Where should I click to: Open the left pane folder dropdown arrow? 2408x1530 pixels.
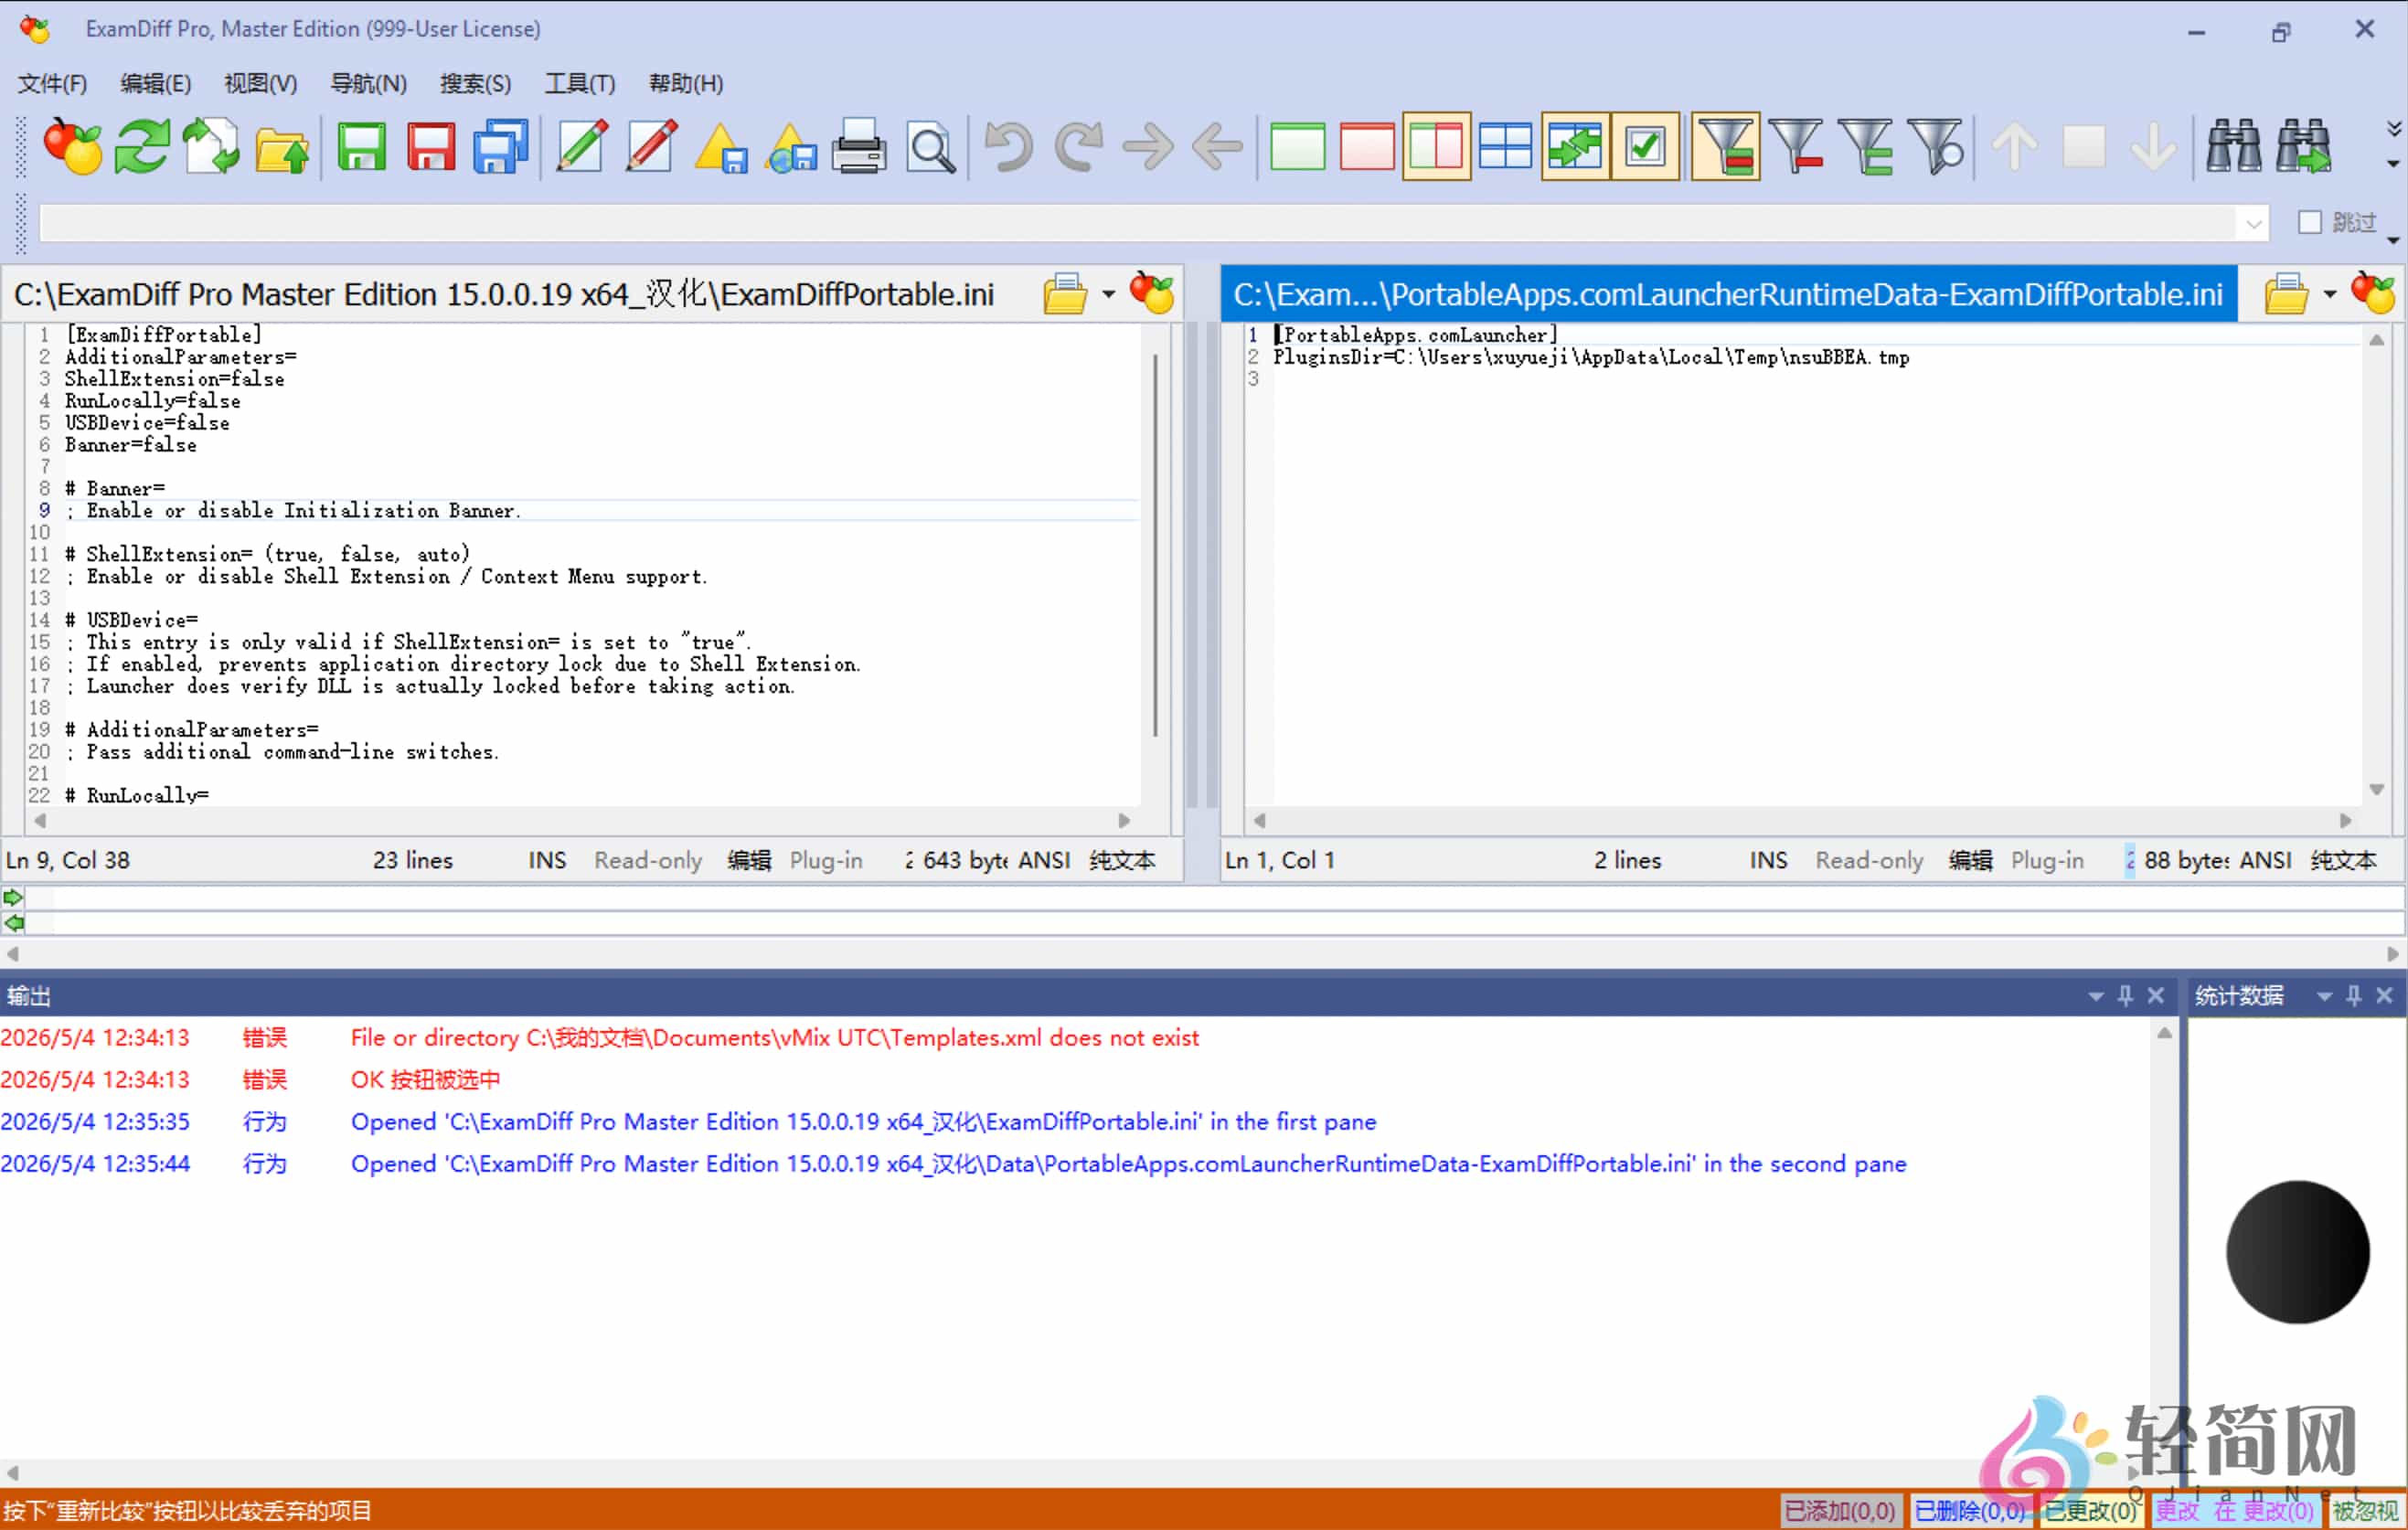point(1109,294)
